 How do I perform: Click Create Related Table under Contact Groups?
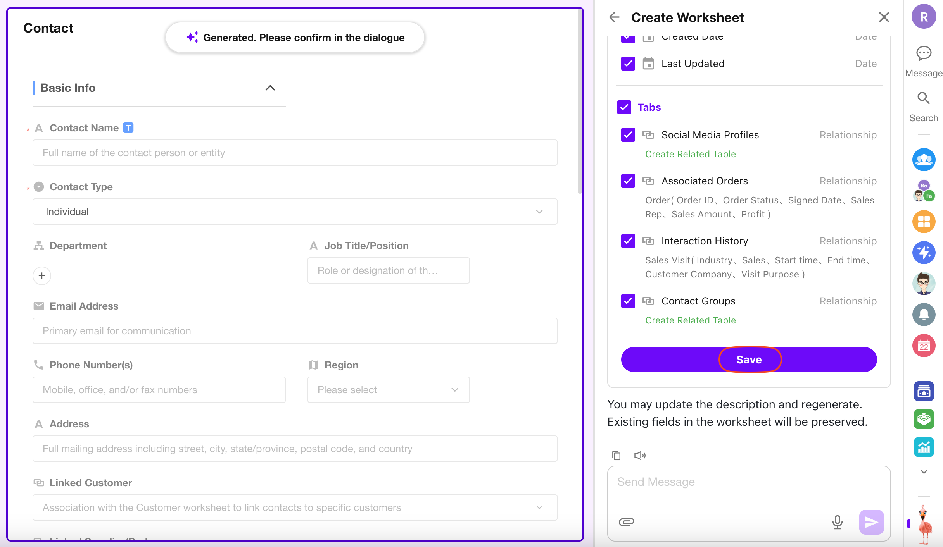690,320
